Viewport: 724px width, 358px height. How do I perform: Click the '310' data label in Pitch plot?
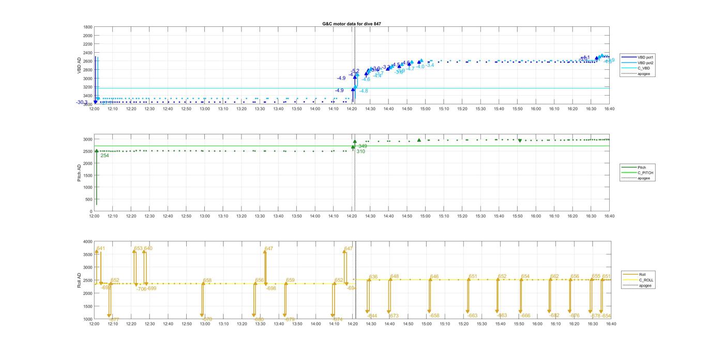(360, 151)
